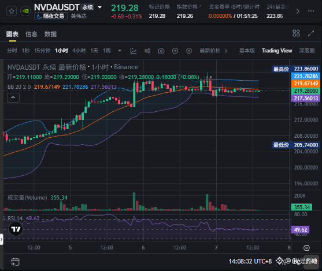Click the RSI 14 indicator label
The height and width of the screenshot is (271, 322).
point(15,219)
